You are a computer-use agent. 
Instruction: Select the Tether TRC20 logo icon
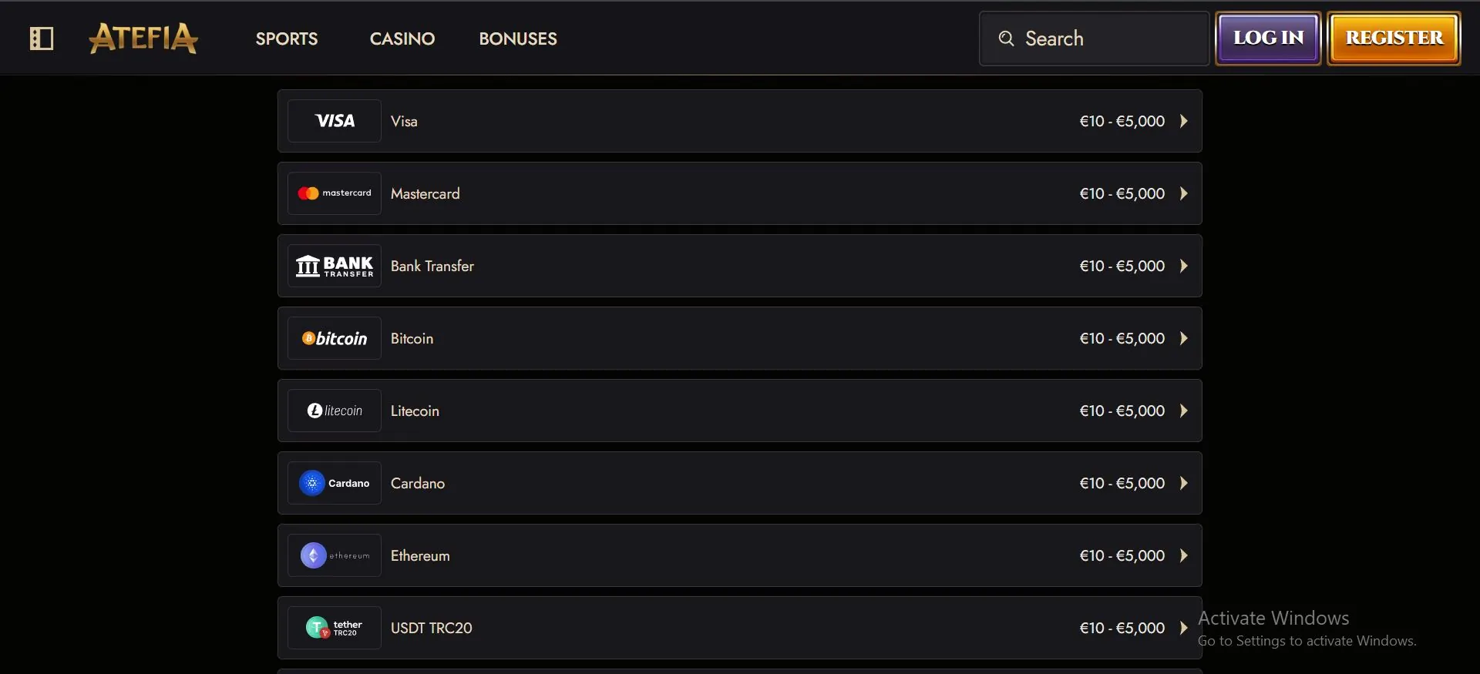[335, 628]
